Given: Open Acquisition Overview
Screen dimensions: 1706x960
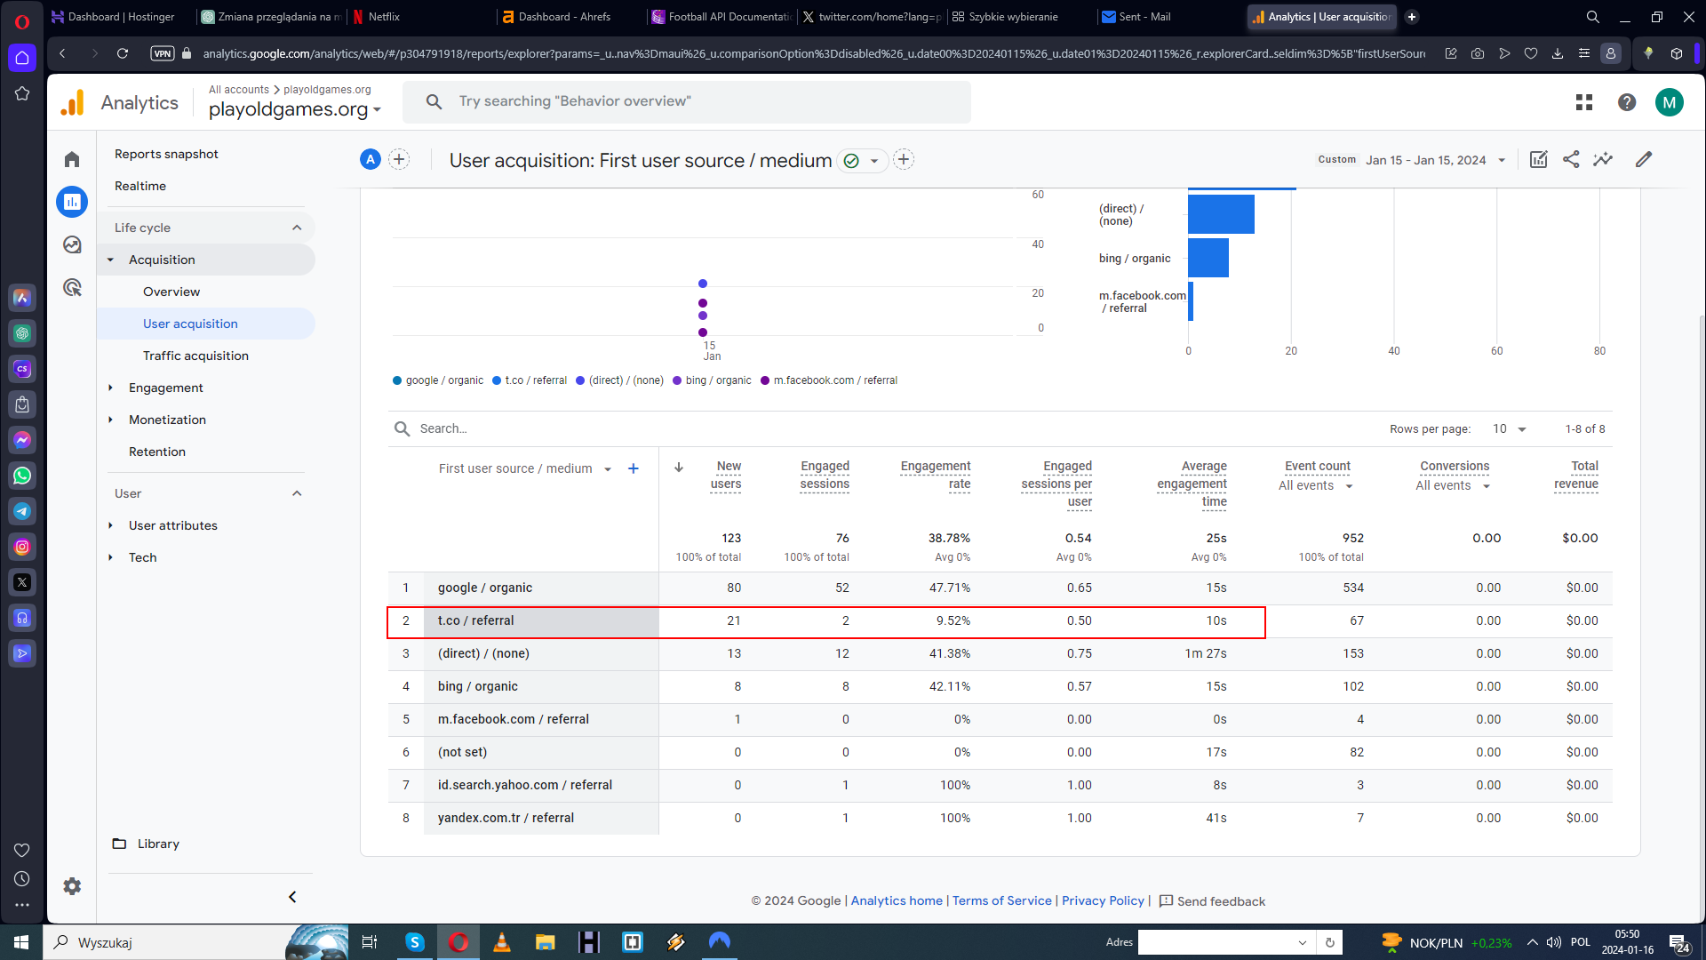Looking at the screenshot, I should click(171, 292).
